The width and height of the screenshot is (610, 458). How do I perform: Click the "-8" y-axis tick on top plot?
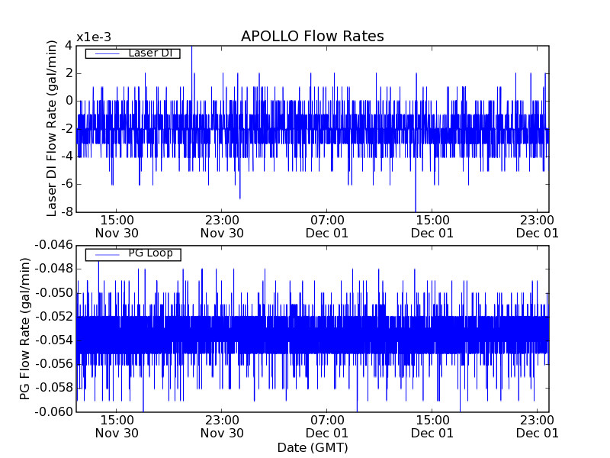pos(66,211)
